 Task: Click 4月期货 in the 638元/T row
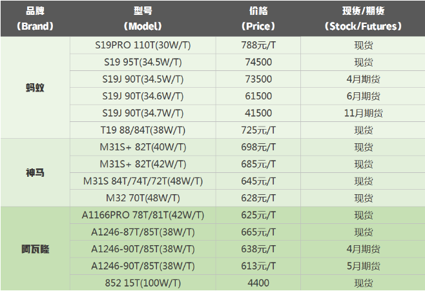point(363,249)
